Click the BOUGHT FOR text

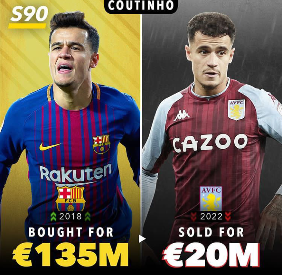(x=71, y=232)
